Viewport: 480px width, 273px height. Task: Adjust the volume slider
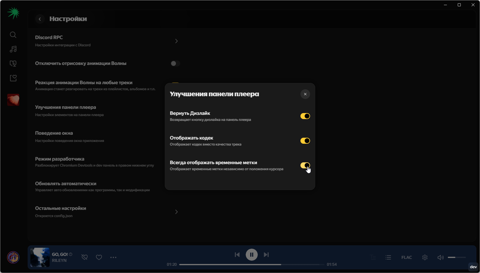457,257
